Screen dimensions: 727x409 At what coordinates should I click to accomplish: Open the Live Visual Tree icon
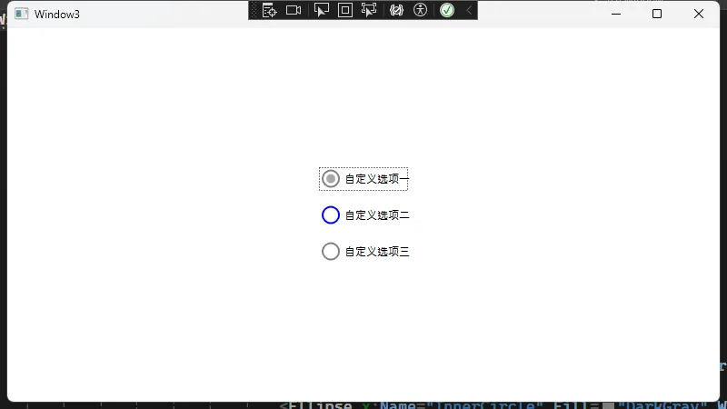pyautogui.click(x=269, y=10)
